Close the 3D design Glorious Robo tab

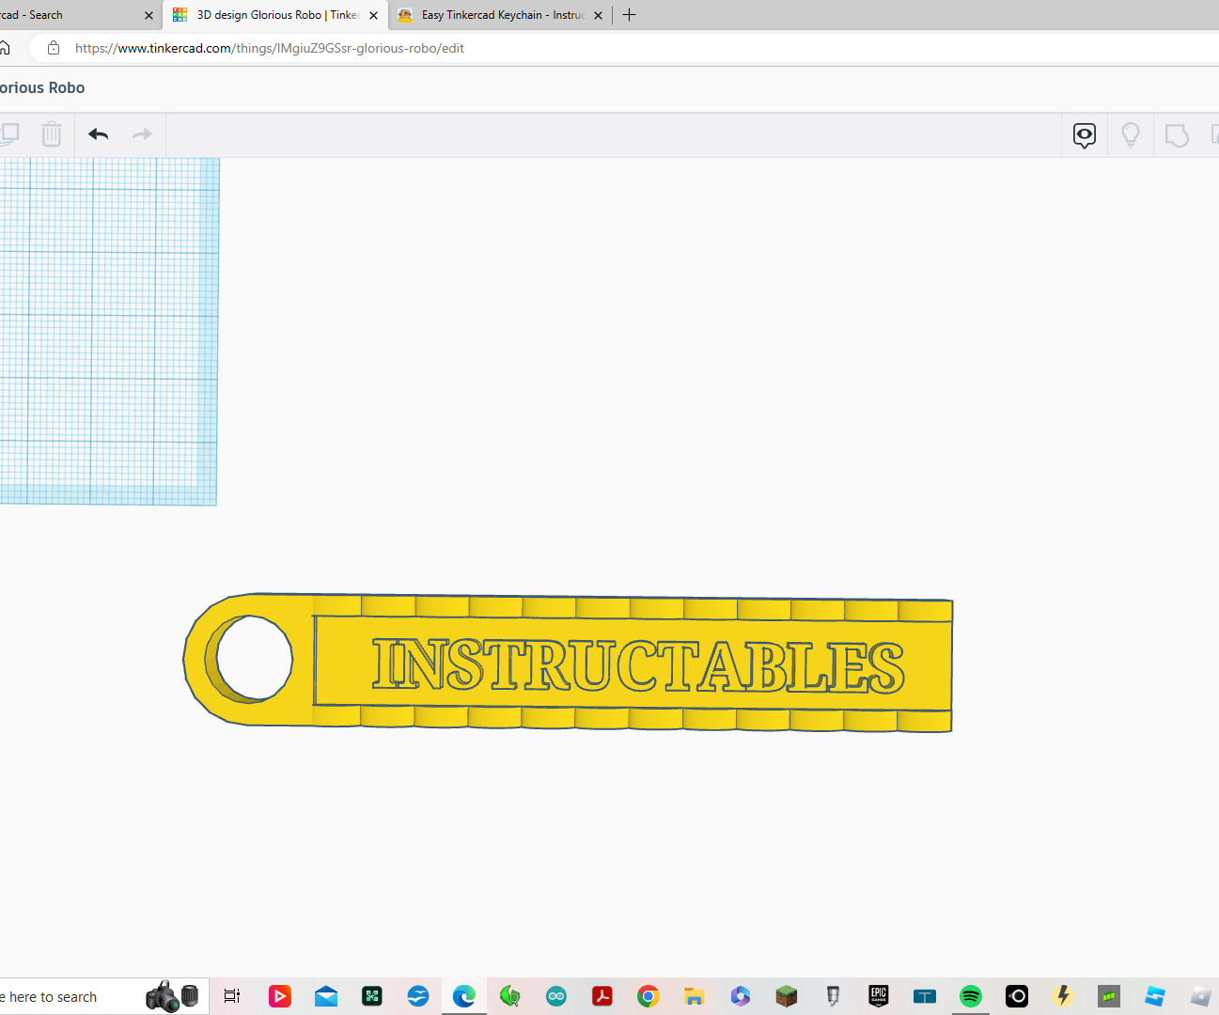[373, 15]
